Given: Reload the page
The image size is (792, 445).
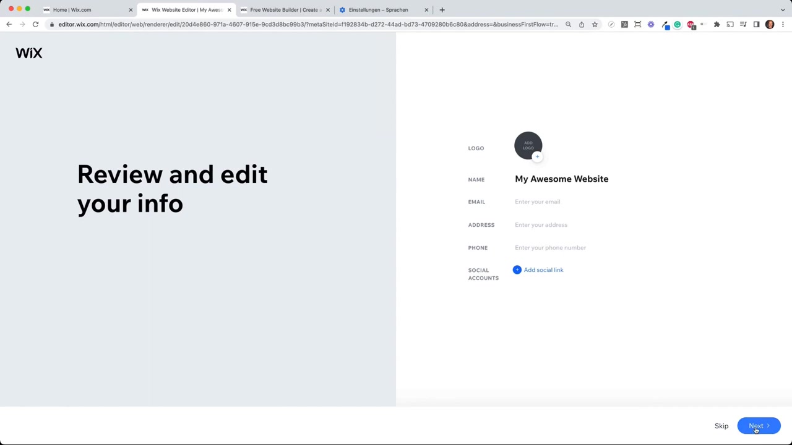Looking at the screenshot, I should point(35,25).
